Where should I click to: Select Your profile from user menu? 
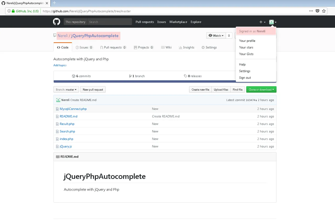(256, 41)
